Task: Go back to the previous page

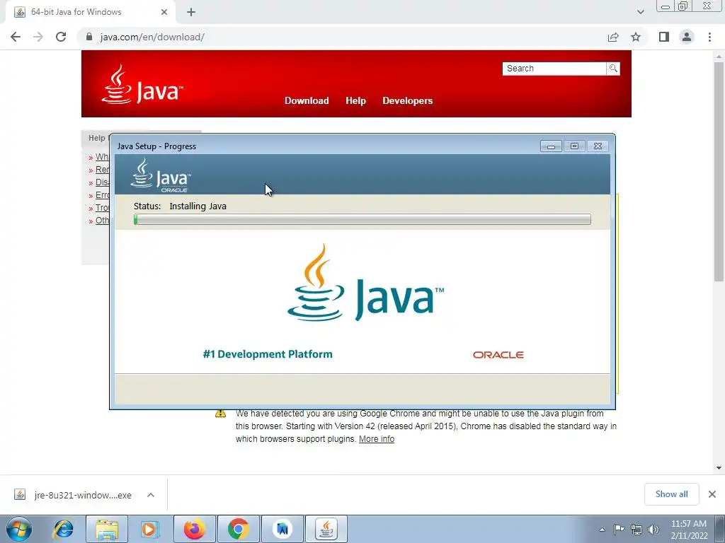Action: click(x=16, y=37)
